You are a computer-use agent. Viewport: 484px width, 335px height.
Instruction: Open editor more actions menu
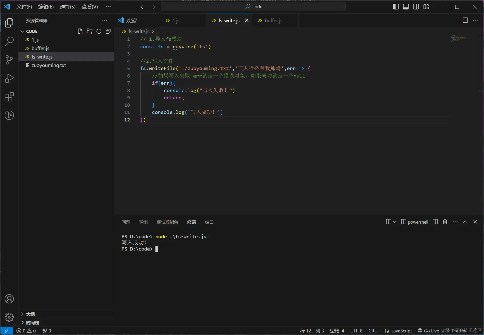pos(475,20)
